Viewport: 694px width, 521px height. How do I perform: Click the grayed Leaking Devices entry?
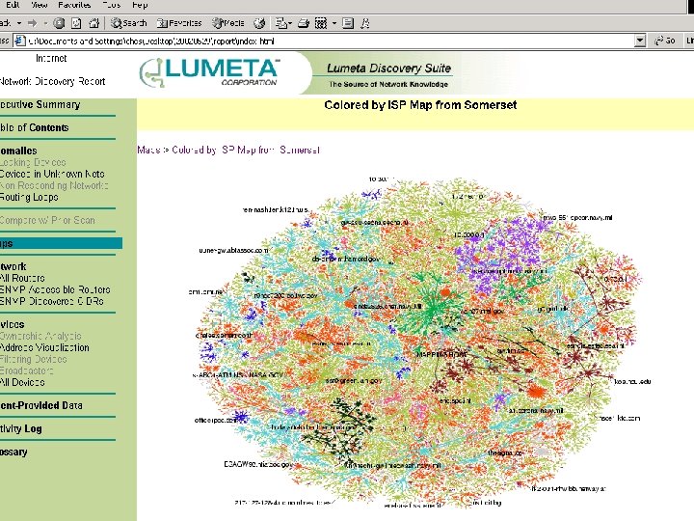click(x=33, y=162)
